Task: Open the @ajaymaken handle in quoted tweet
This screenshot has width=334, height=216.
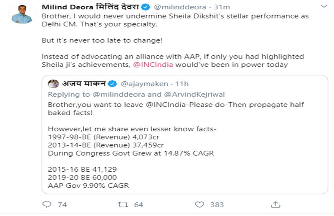Action: [144, 84]
